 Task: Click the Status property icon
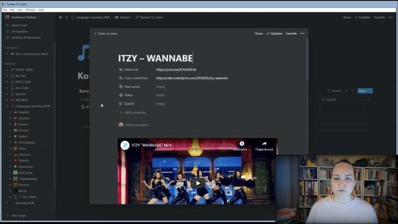point(121,95)
